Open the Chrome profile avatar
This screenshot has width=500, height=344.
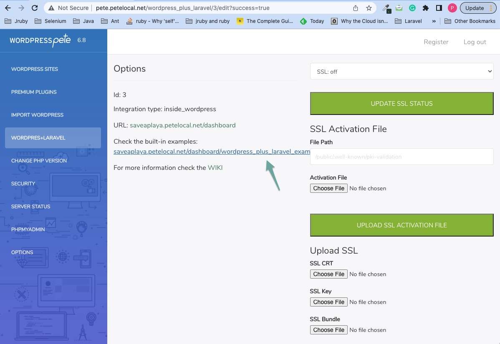[x=452, y=8]
